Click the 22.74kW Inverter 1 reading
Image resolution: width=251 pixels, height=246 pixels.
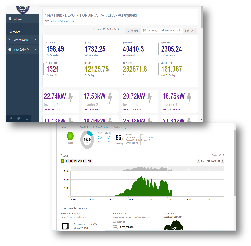(x=55, y=96)
